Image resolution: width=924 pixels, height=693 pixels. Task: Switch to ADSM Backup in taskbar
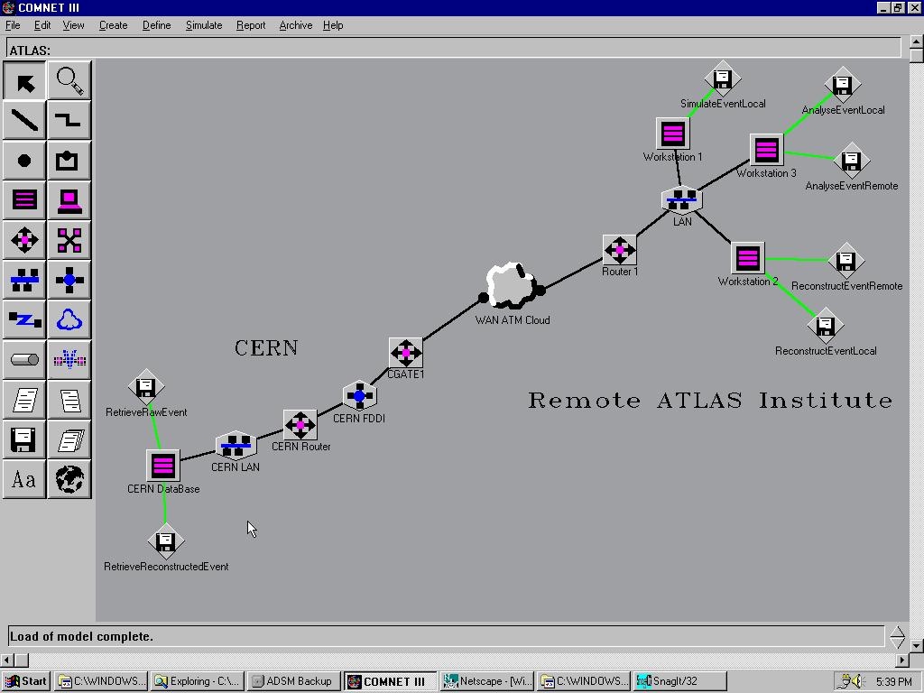pyautogui.click(x=293, y=681)
